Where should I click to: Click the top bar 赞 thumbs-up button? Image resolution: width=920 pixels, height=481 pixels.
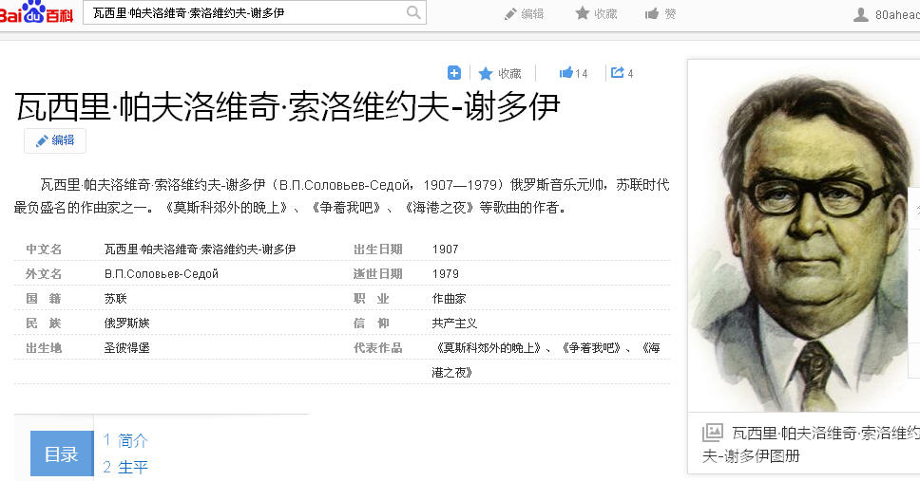coord(661,13)
